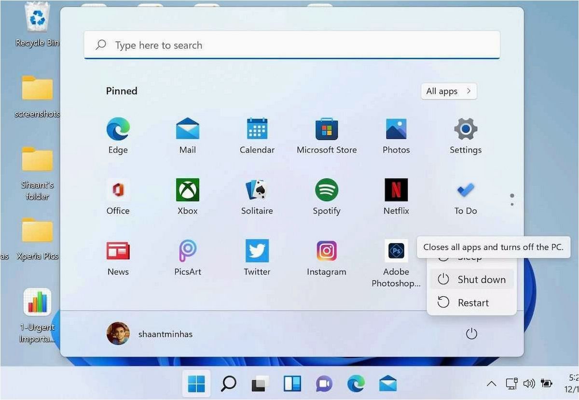579x400 pixels.
Task: Select Shut down from the power menu
Action: coord(471,279)
